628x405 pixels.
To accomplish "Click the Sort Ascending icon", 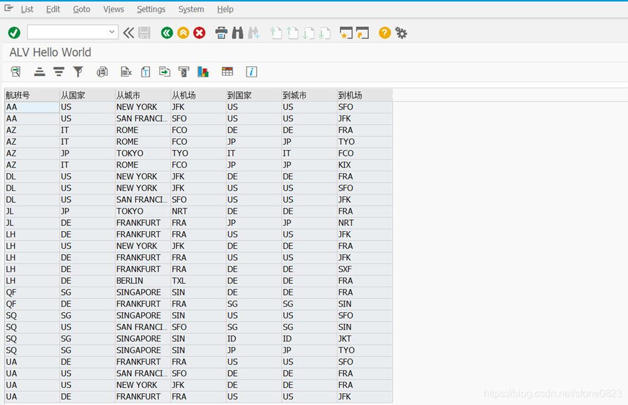I will coord(39,72).
